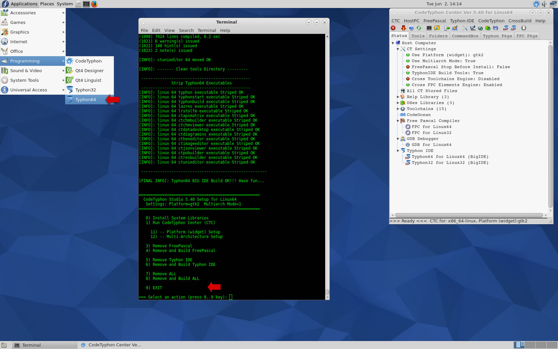Click the CodeTyphon swirl tray icon
Image resolution: width=558 pixels, height=349 pixels.
pos(536,4)
